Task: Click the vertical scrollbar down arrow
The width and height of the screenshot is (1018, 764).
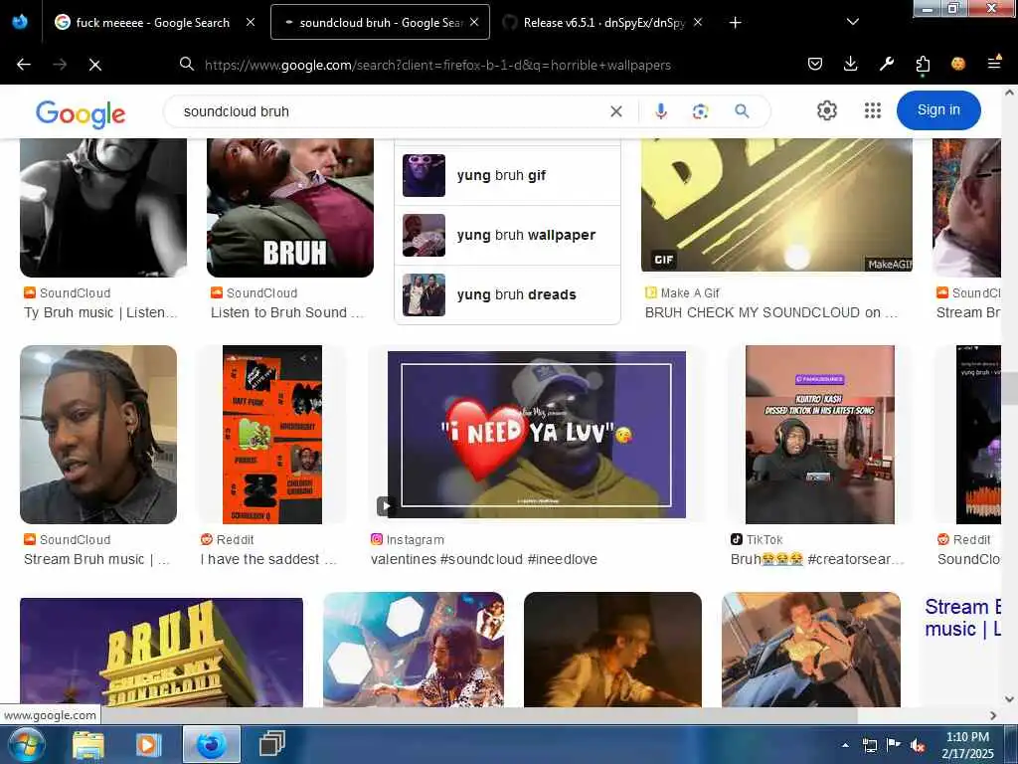Action: (x=1009, y=699)
